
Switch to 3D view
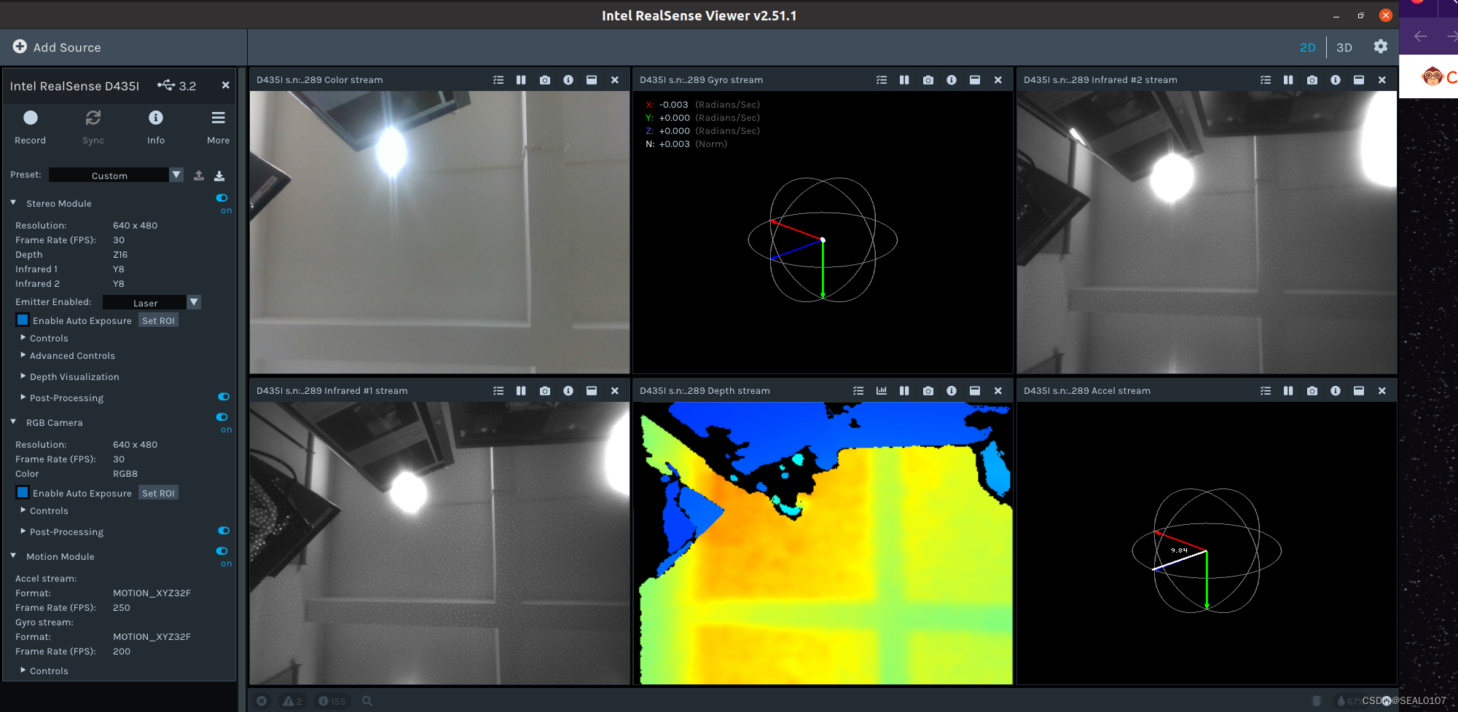(x=1344, y=47)
